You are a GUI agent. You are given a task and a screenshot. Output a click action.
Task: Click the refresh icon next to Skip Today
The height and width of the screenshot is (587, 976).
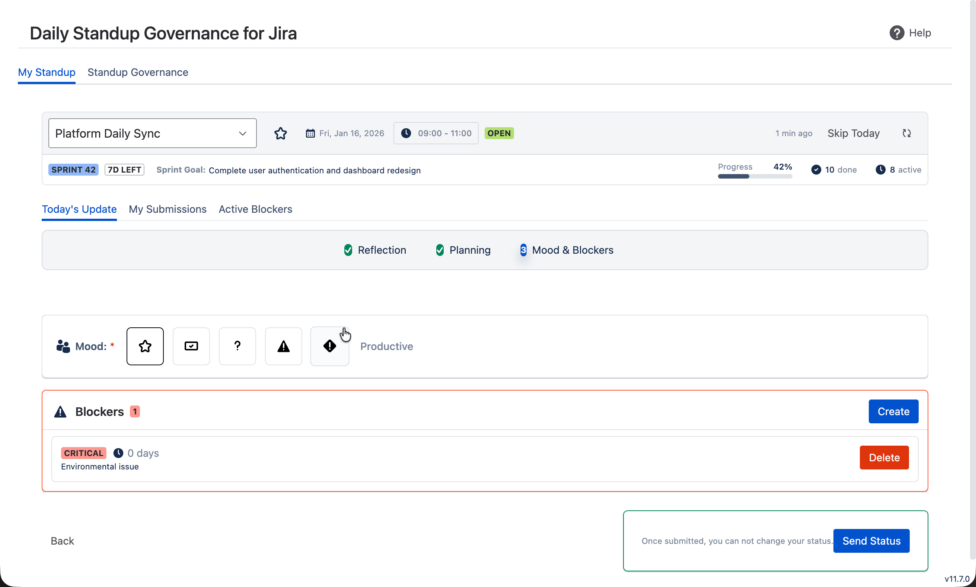[x=907, y=133]
